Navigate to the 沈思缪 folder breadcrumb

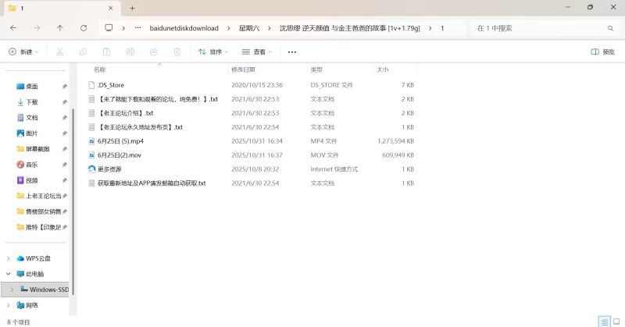coord(349,28)
